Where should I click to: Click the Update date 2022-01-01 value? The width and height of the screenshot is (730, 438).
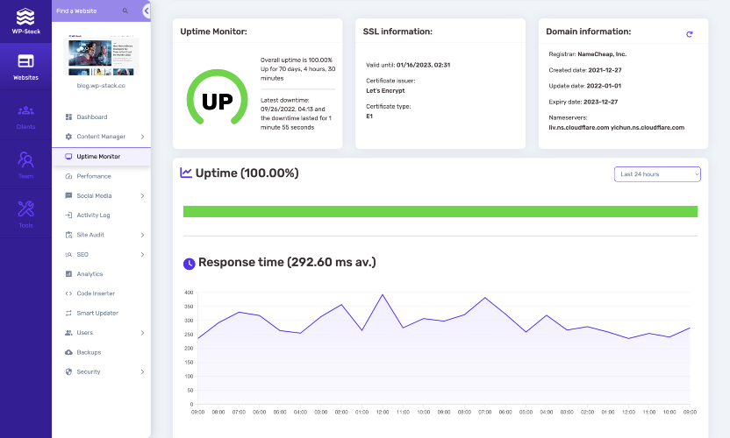[x=604, y=86]
